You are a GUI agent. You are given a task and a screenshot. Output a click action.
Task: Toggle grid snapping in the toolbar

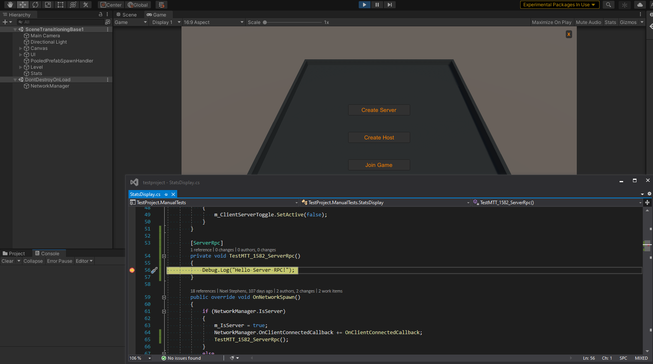161,5
